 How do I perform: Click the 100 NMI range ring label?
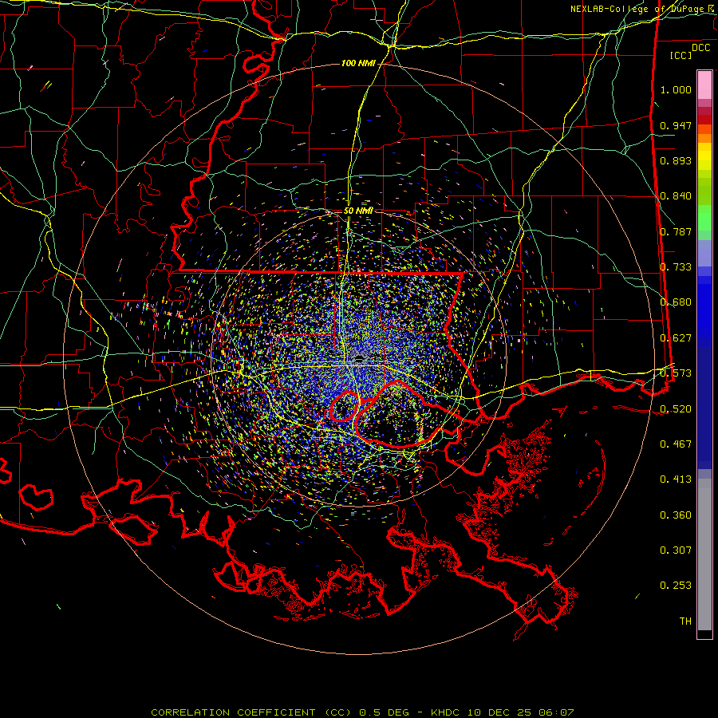[x=358, y=63]
